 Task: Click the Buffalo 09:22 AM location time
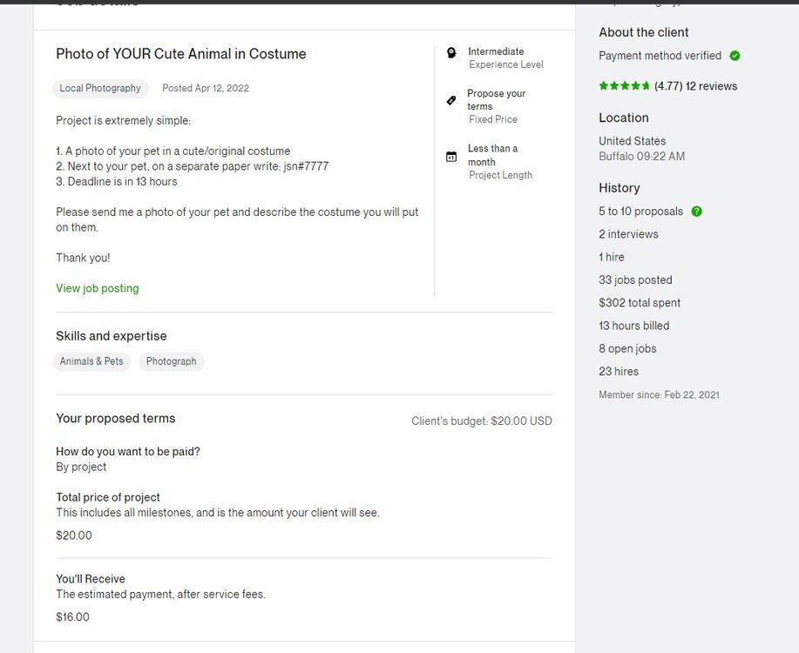click(x=641, y=157)
